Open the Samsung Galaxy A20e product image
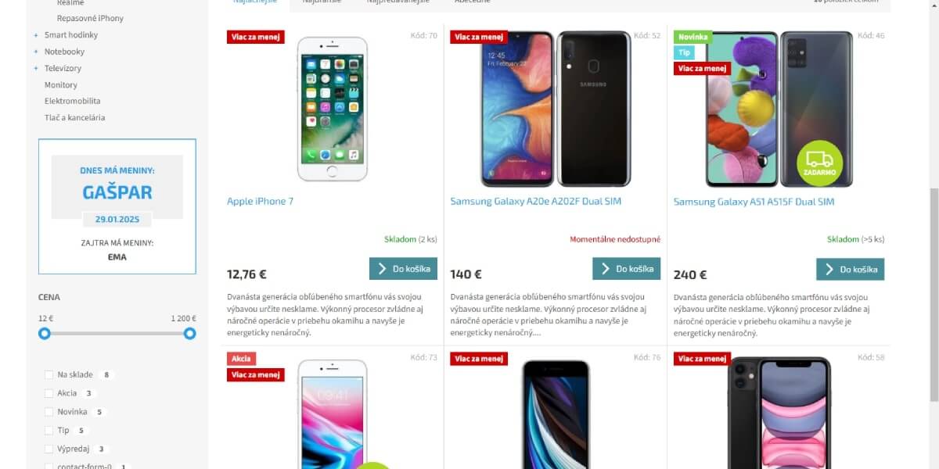 point(556,109)
